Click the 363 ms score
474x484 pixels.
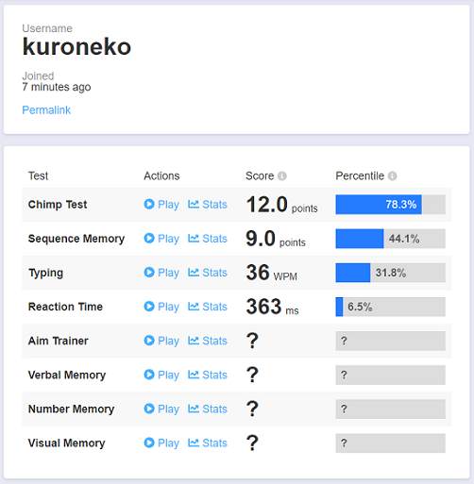[x=272, y=307]
